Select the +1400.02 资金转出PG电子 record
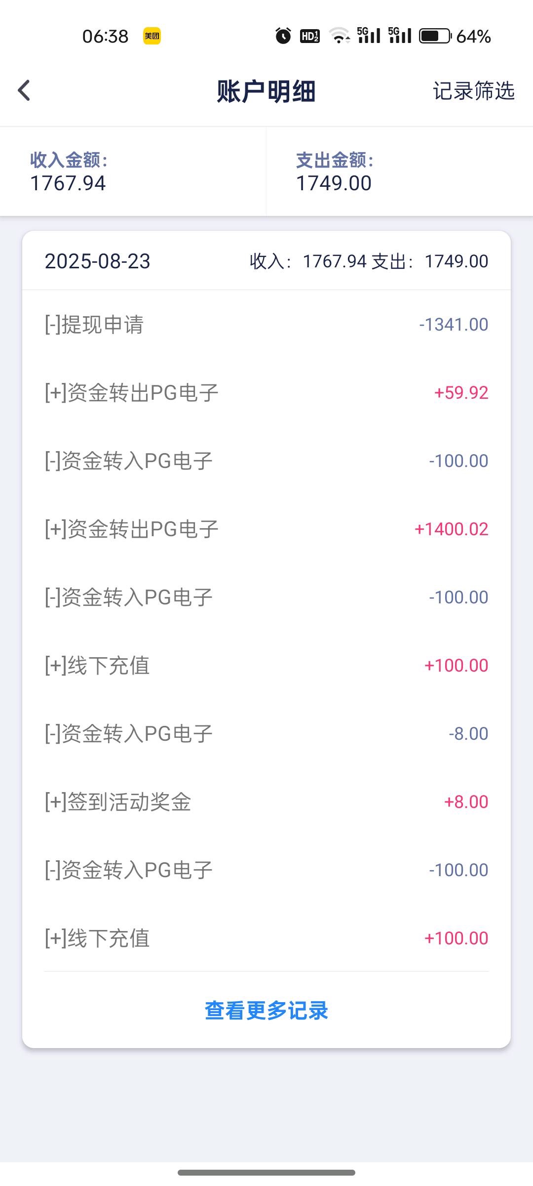This screenshot has height=1186, width=533. tap(266, 529)
